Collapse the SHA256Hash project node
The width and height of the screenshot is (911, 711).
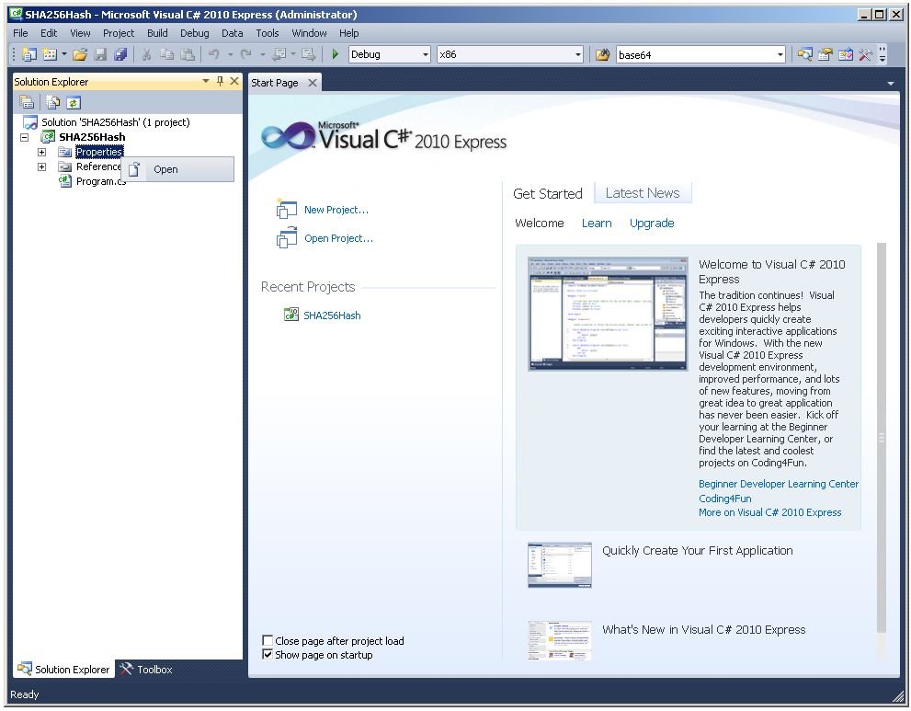[25, 138]
